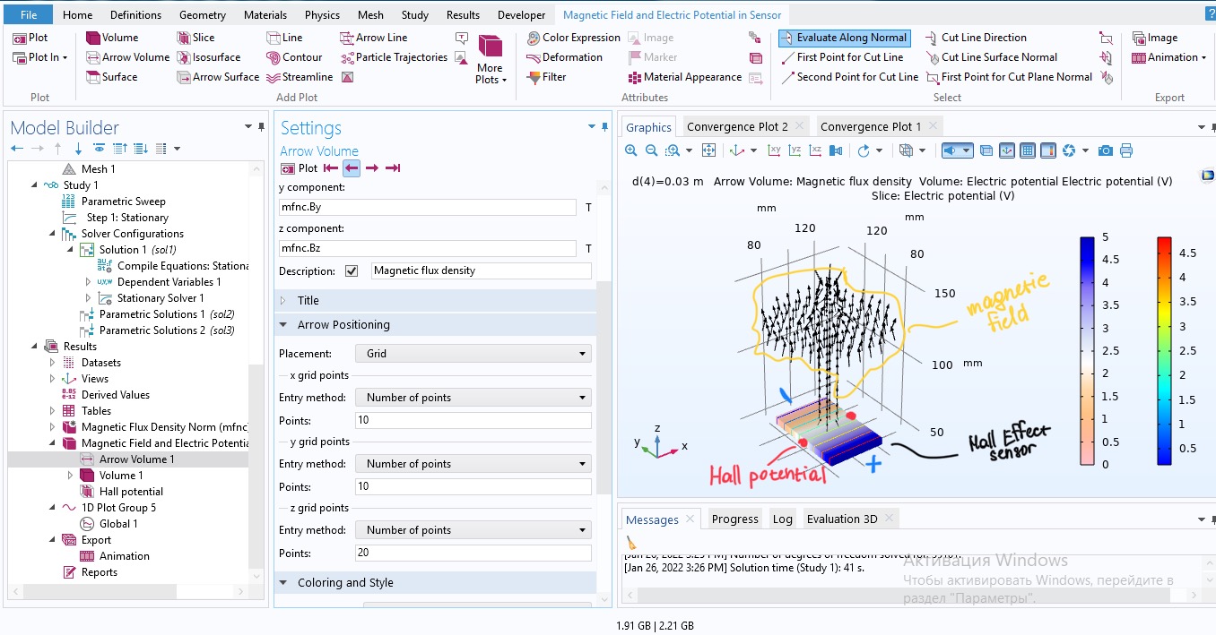
Task: Click the Zoom Extents icon
Action: point(708,150)
